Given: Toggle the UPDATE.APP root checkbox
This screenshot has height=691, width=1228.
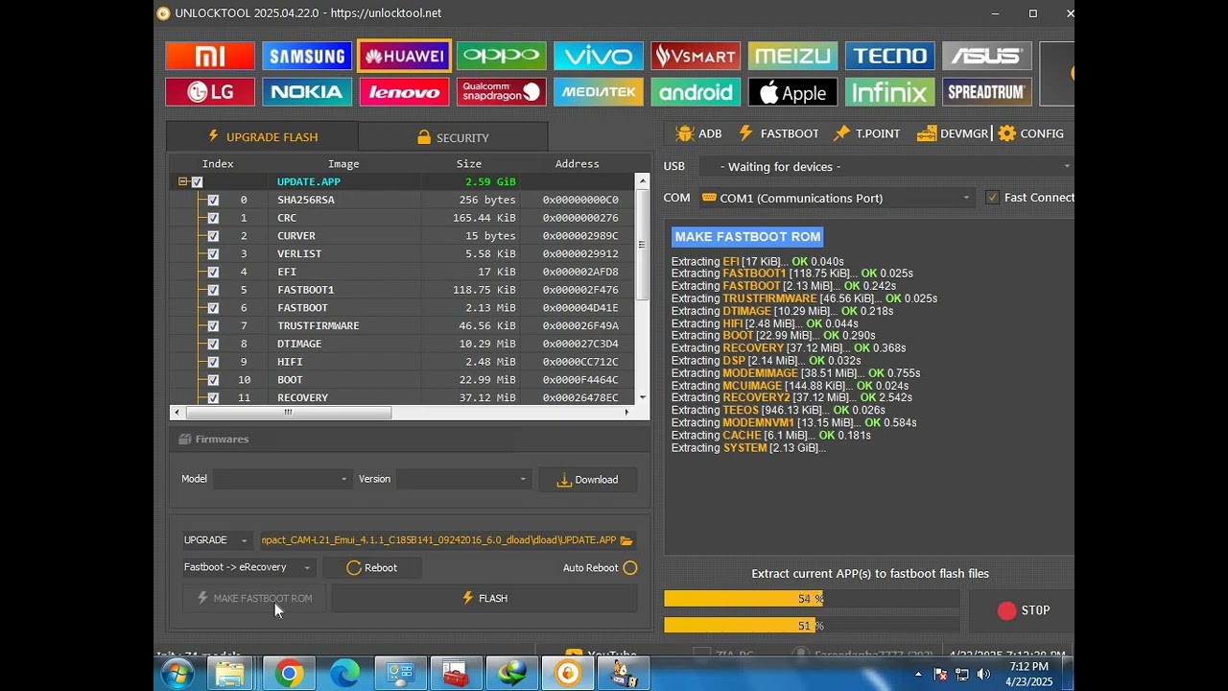Looking at the screenshot, I should click(x=197, y=182).
